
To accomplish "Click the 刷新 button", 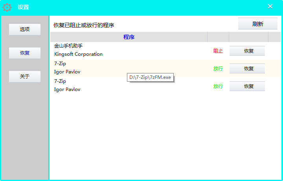I will point(258,24).
